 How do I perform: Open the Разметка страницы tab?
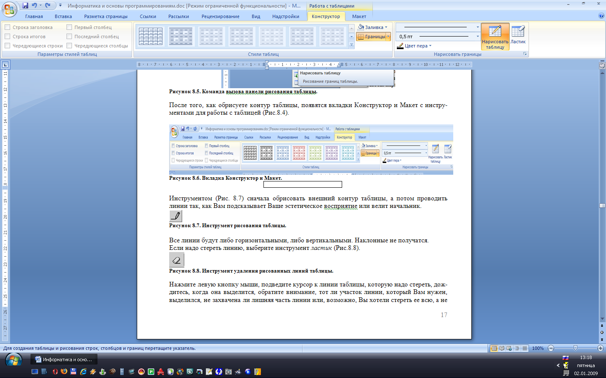pos(106,16)
